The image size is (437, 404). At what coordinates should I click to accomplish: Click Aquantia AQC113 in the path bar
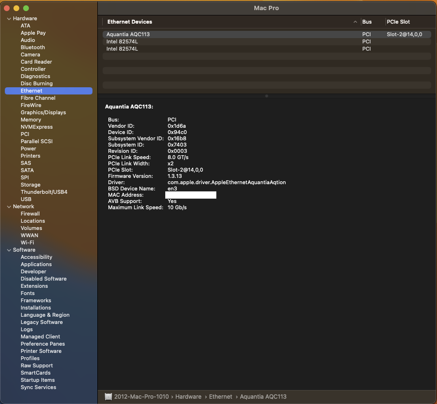263,397
